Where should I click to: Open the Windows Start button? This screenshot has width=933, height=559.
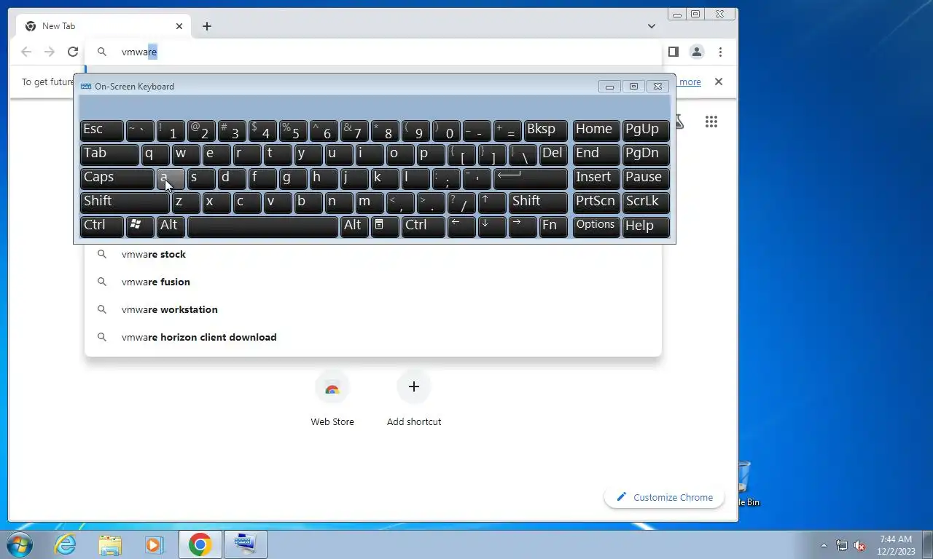[20, 544]
